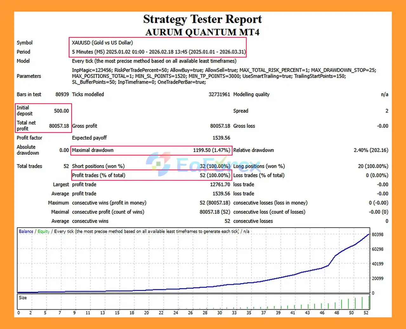Click the Modelling quality n/a value
The width and height of the screenshot is (406, 329).
tap(384, 94)
